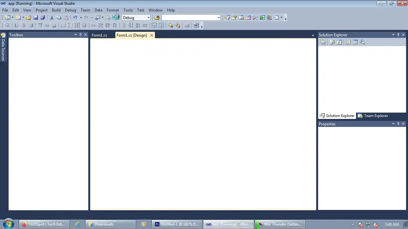Switch to War Thunder taskbar button

[x=280, y=224]
